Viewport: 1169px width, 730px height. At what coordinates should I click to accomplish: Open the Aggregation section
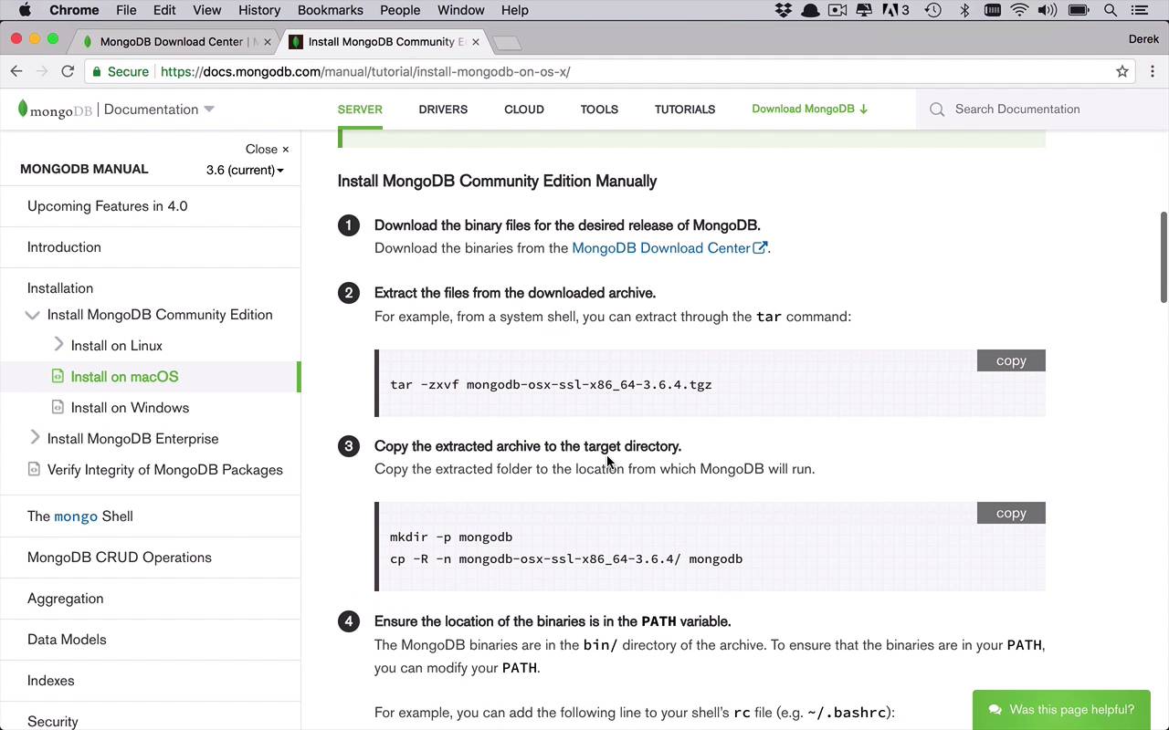pyautogui.click(x=65, y=599)
